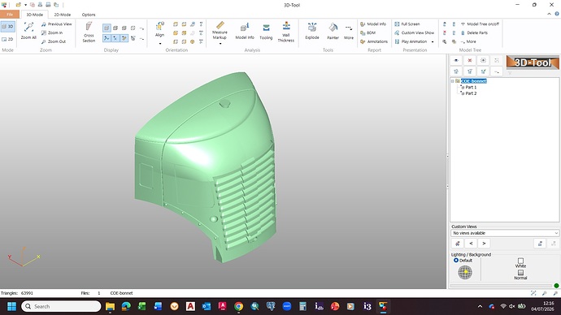Launch the Wall Thickness analysis
The width and height of the screenshot is (561, 315).
tap(286, 32)
